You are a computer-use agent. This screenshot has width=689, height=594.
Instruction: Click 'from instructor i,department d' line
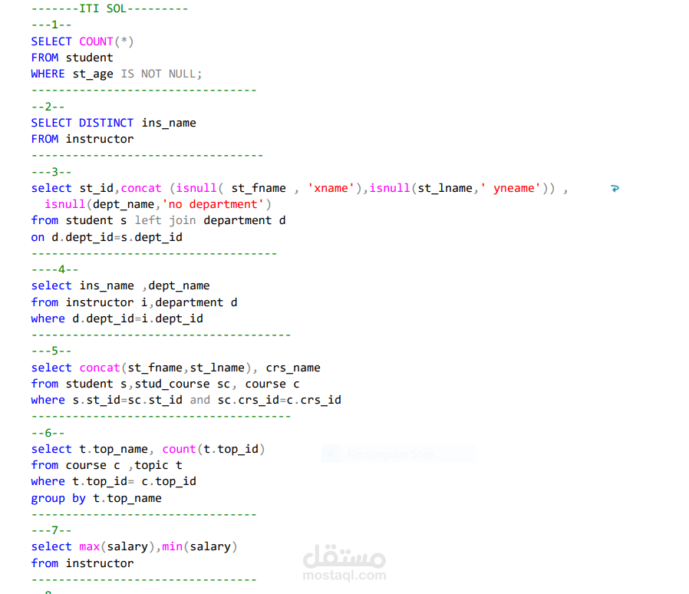pos(134,302)
